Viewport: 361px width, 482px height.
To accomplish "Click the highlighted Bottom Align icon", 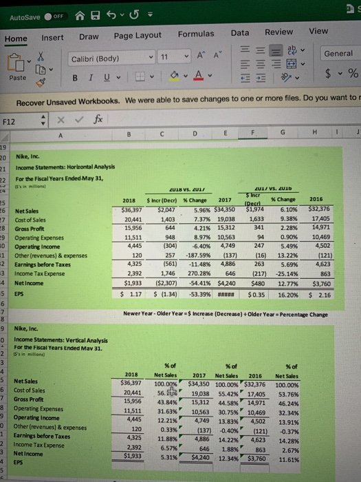I will 276,50.
